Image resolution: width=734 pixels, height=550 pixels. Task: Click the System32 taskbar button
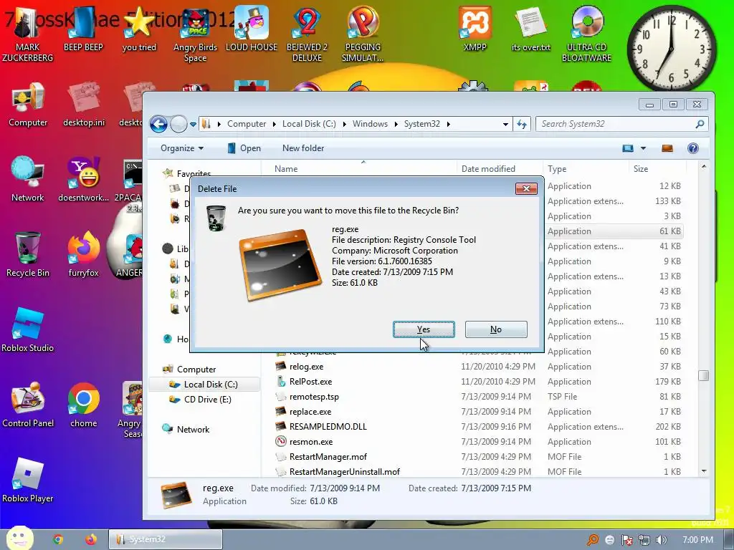[x=166, y=539]
